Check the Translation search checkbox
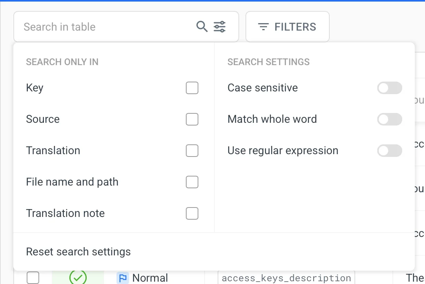The width and height of the screenshot is (425, 284). 192,151
